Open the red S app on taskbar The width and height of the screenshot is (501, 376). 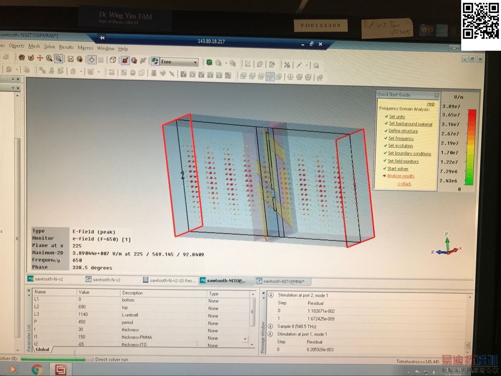click(60, 370)
